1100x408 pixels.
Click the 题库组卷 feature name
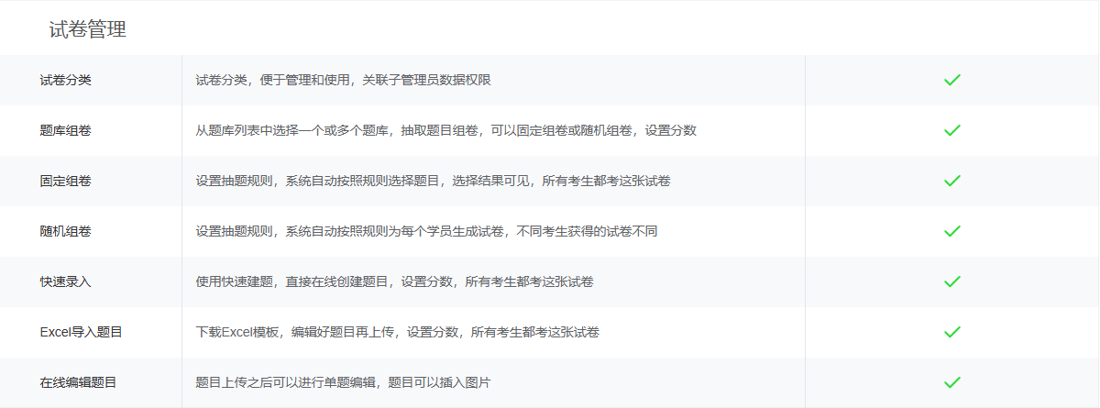(65, 130)
